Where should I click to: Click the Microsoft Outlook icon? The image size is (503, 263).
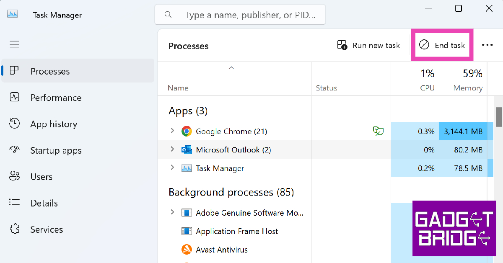(x=187, y=150)
